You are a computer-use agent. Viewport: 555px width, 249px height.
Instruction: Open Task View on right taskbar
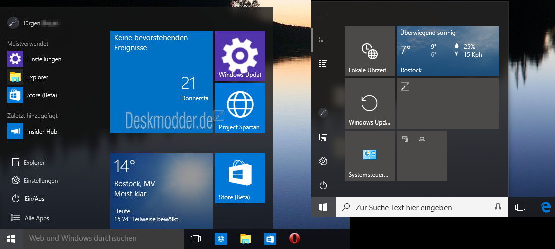coord(520,208)
